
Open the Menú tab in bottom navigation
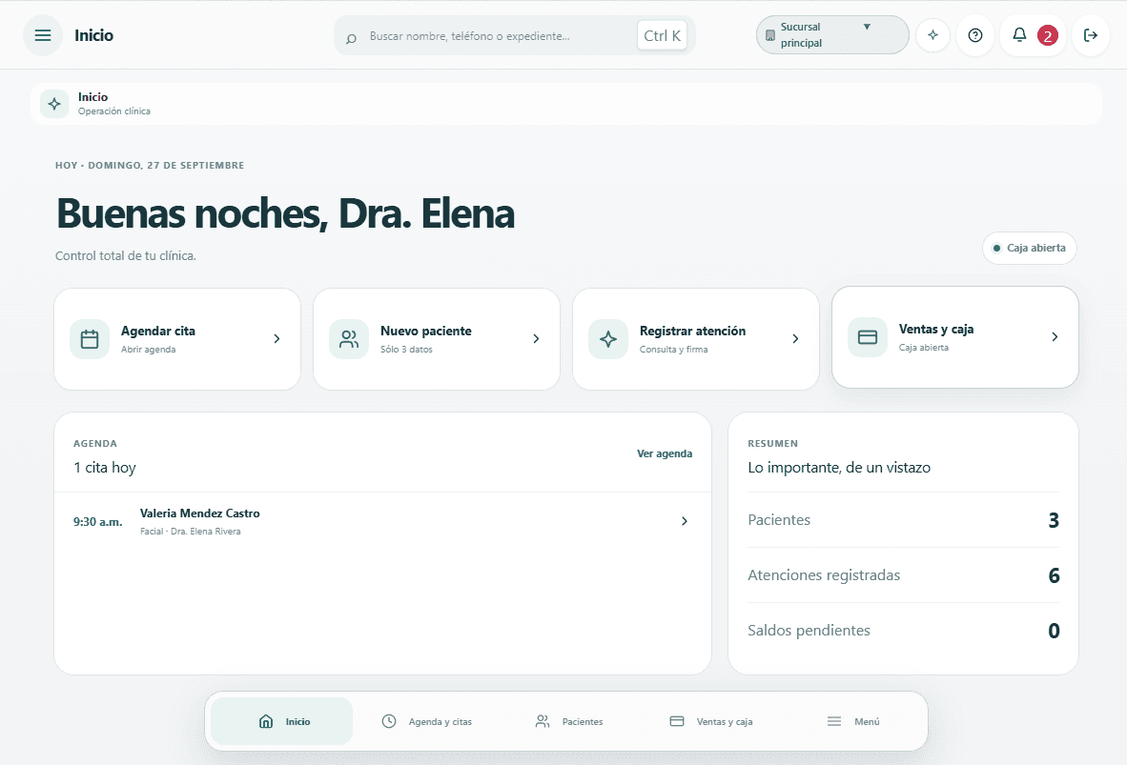pyautogui.click(x=853, y=721)
